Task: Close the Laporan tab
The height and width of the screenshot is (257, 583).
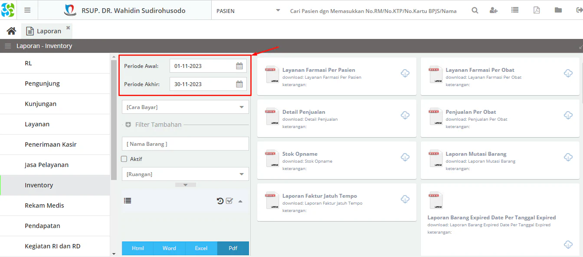Action: coord(68,28)
